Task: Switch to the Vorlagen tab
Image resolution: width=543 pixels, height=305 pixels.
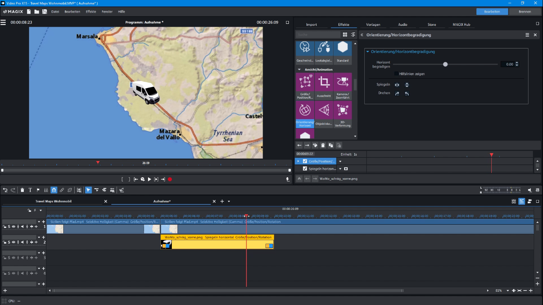Action: point(374,25)
